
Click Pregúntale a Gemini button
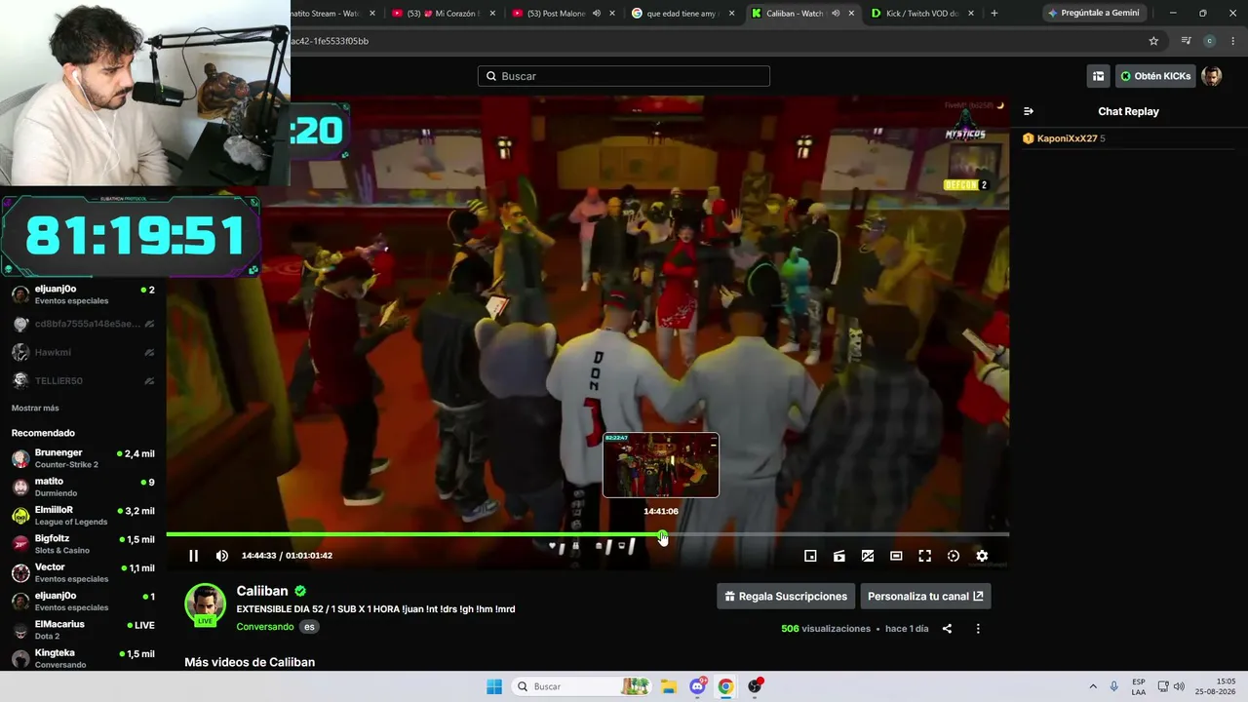(x=1095, y=13)
